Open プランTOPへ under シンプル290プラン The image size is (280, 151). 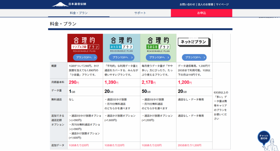tap(85, 58)
